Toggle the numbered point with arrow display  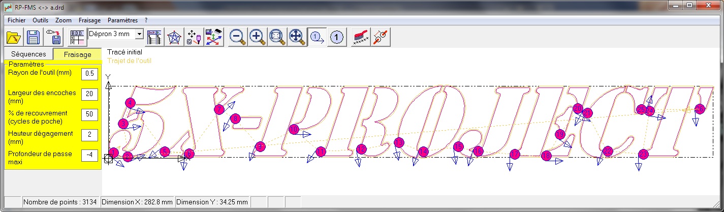click(317, 37)
